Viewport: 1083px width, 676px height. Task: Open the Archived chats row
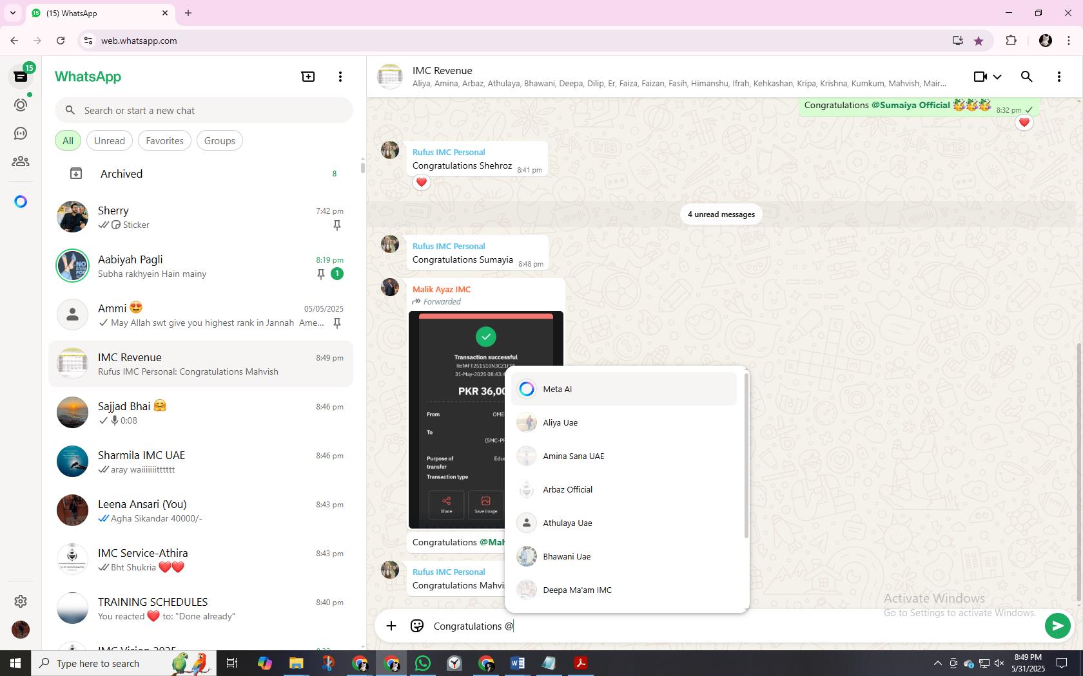point(201,174)
